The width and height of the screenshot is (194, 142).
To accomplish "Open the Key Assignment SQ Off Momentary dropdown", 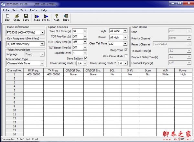I will tap(42, 44).
